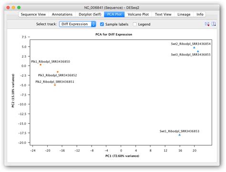The image size is (226, 172).
Task: Open the Text View tab
Action: pyautogui.click(x=163, y=14)
